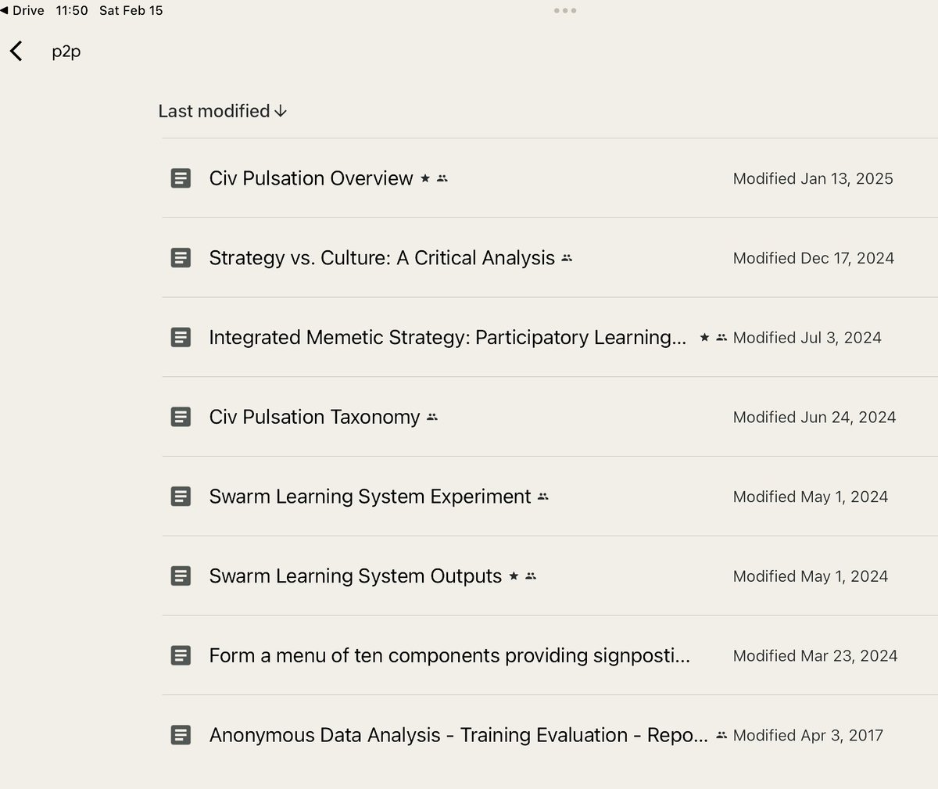938x789 pixels.
Task: Open Strategy vs. Culture: A Critical Analysis
Action: click(x=382, y=258)
